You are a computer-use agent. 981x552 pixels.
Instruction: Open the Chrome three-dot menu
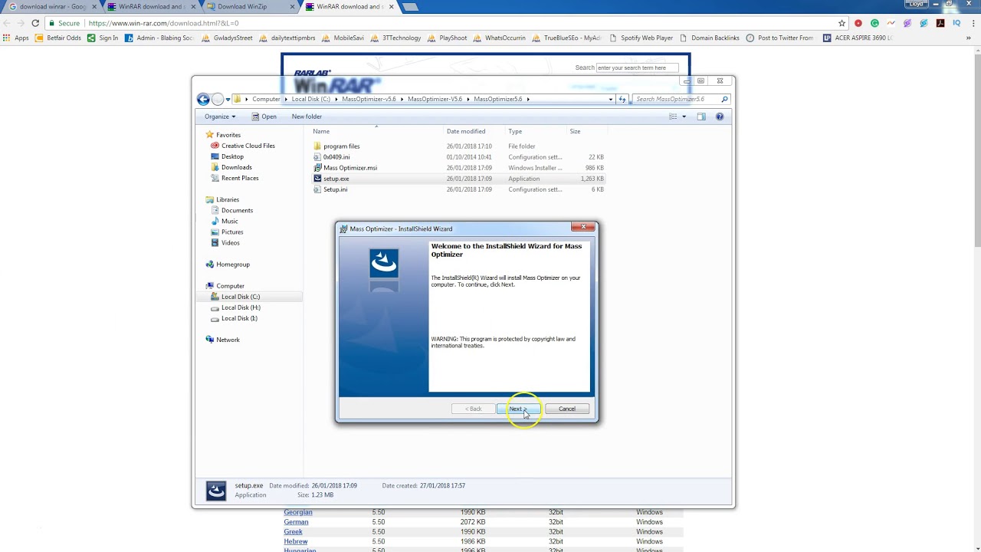coord(972,23)
